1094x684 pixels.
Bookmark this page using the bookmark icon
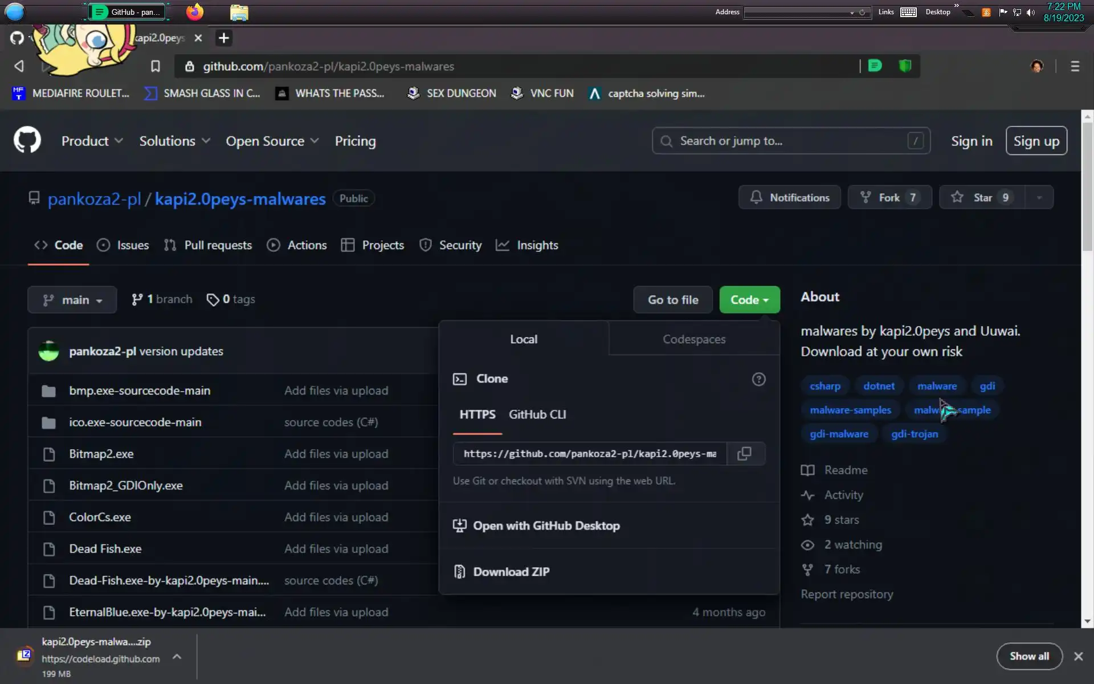click(155, 67)
